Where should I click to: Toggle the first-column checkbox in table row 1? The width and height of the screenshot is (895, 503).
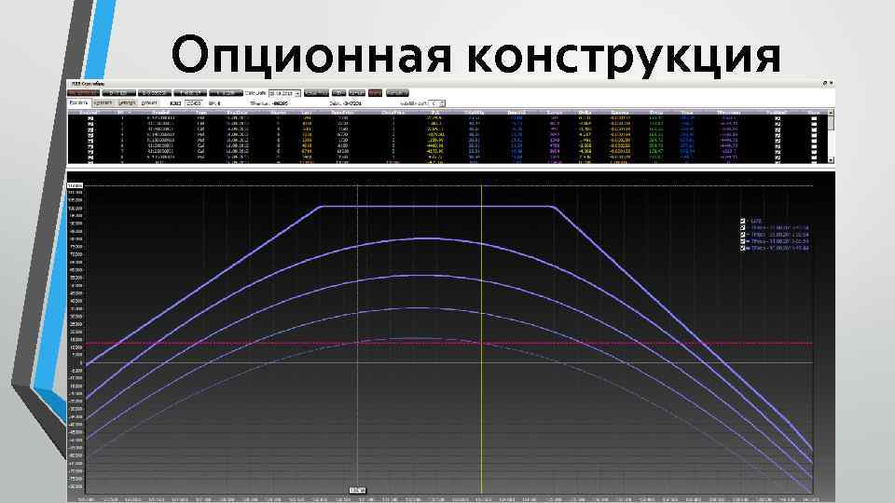(90, 118)
